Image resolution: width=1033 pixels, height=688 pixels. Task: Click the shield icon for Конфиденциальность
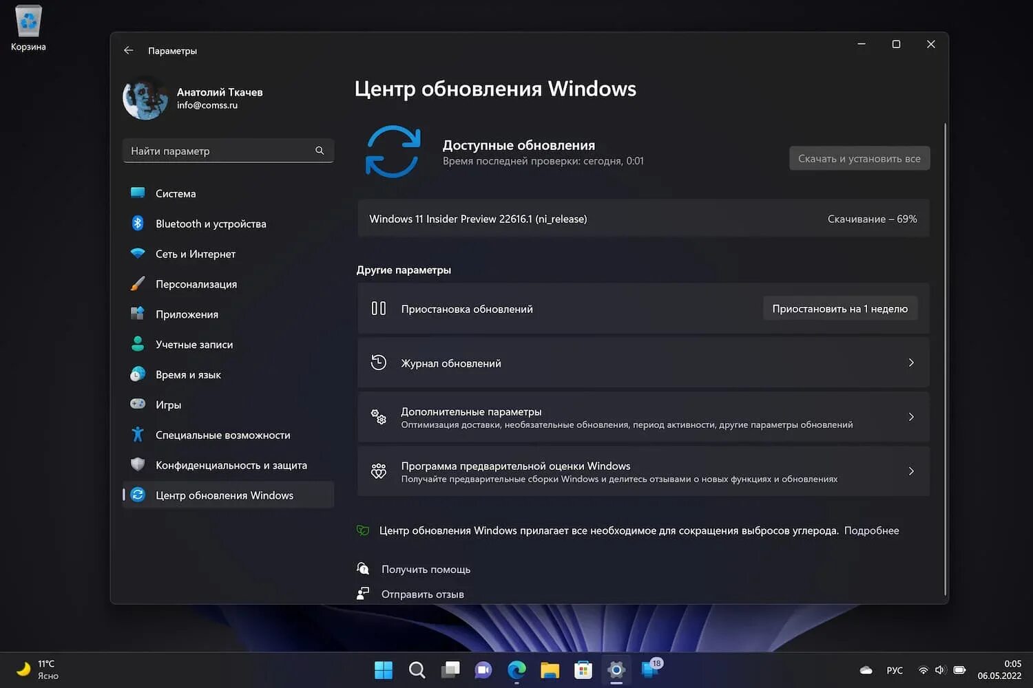pos(138,464)
